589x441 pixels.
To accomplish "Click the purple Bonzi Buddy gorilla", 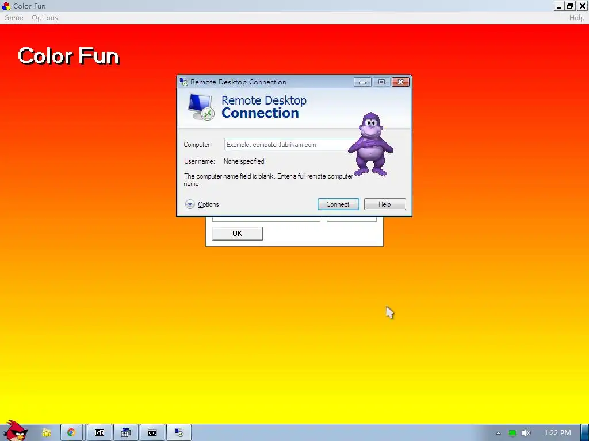I will [x=371, y=144].
